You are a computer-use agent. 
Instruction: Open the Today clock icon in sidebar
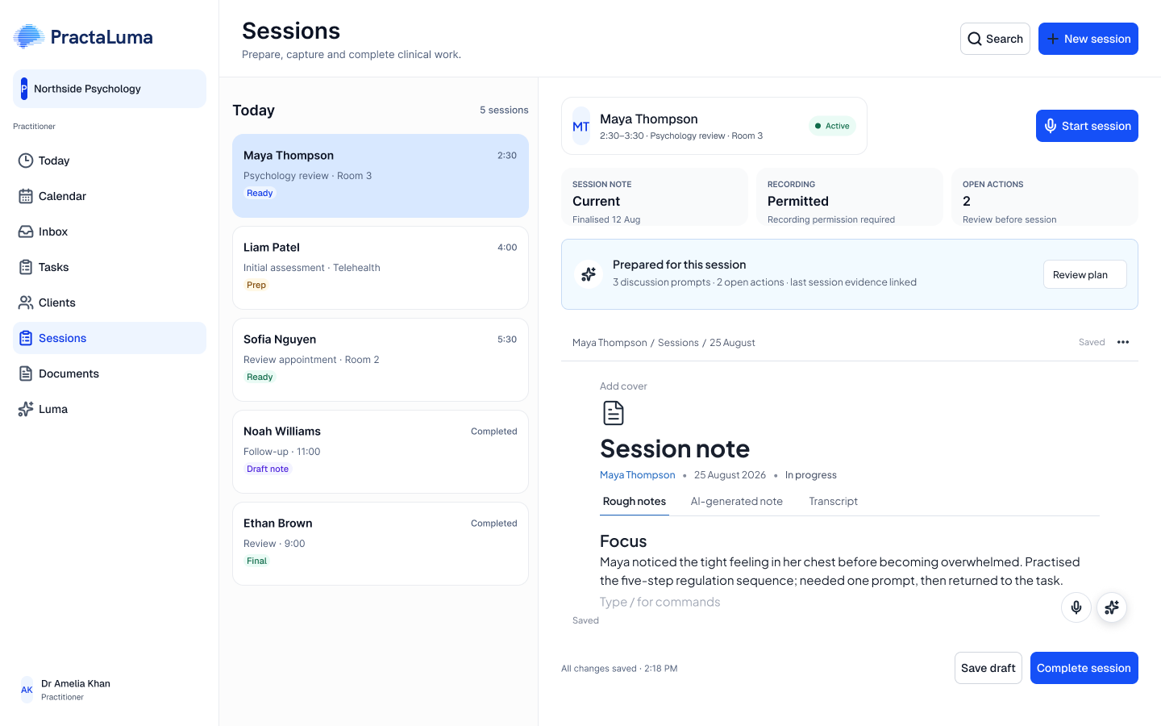click(26, 161)
